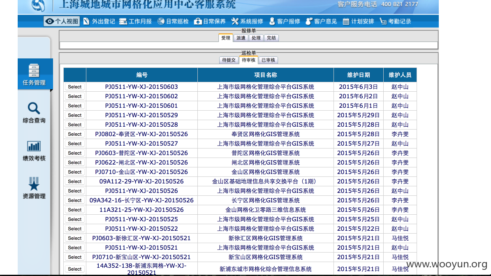The image size is (491, 276).
Task: Open 客户报修 in the toolbar
Action: click(284, 21)
